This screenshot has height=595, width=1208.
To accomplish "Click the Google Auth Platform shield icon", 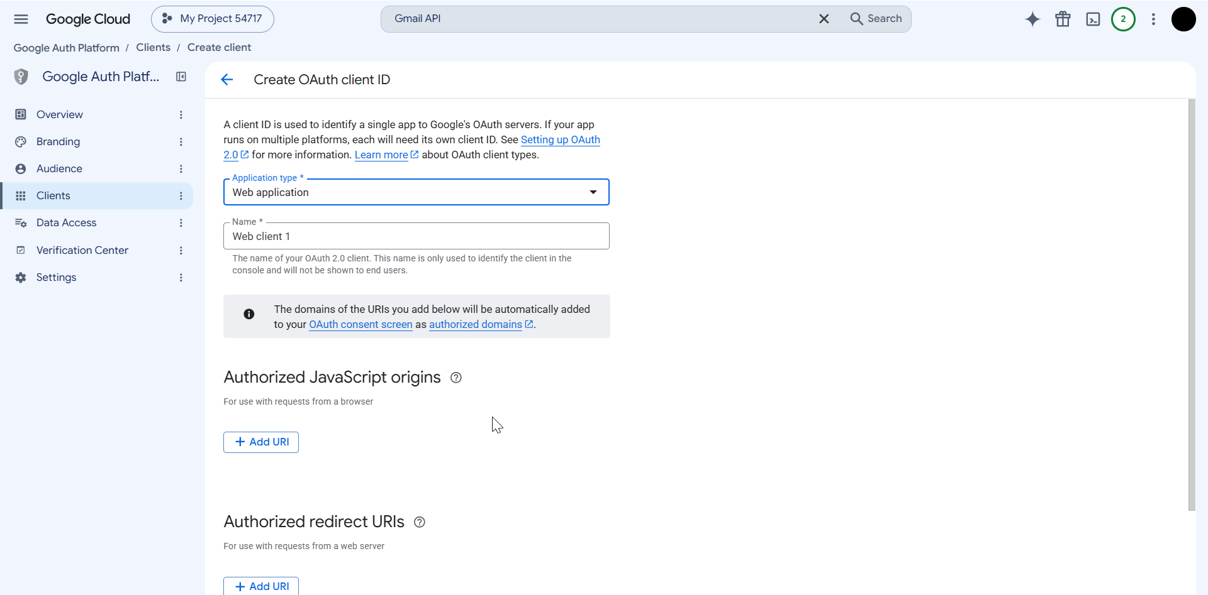I will [x=21, y=77].
